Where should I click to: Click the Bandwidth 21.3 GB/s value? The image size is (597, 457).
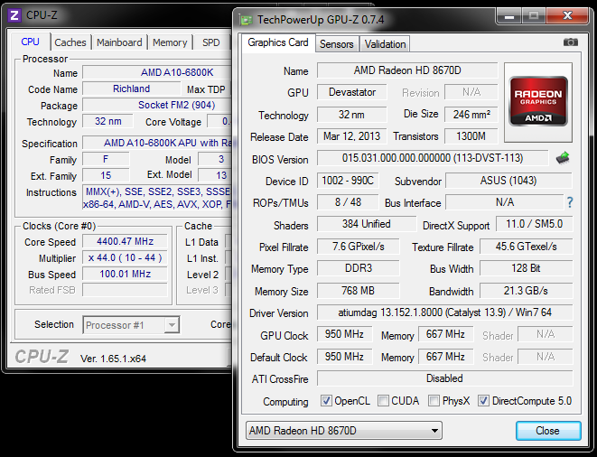coord(527,291)
